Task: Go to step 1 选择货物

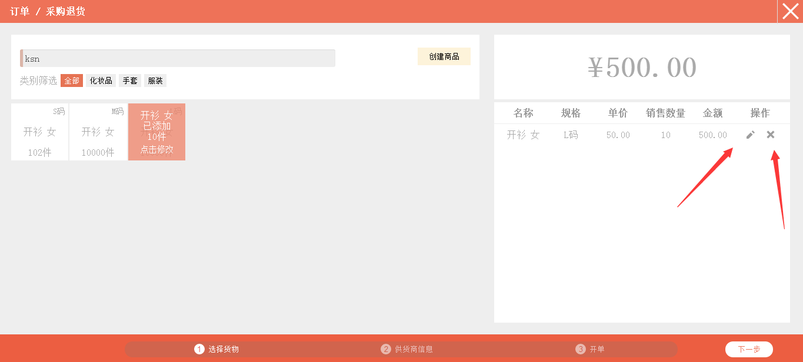Action: pyautogui.click(x=217, y=349)
